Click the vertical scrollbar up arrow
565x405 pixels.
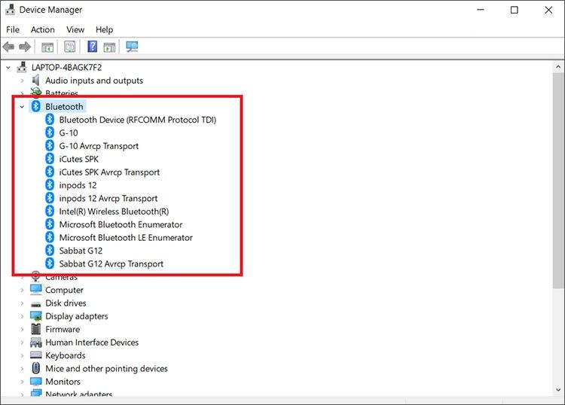pos(558,67)
